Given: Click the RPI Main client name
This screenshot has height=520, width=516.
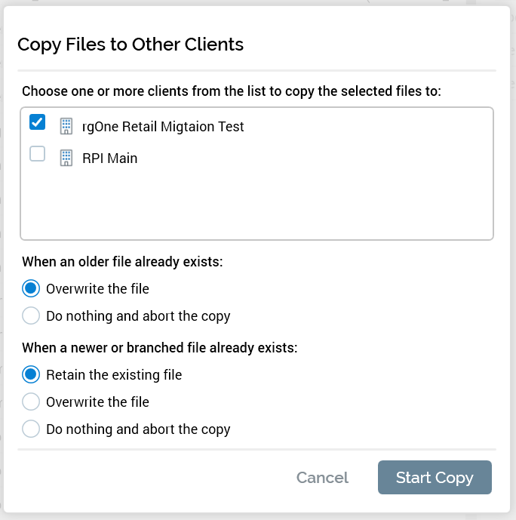Looking at the screenshot, I should coord(110,158).
